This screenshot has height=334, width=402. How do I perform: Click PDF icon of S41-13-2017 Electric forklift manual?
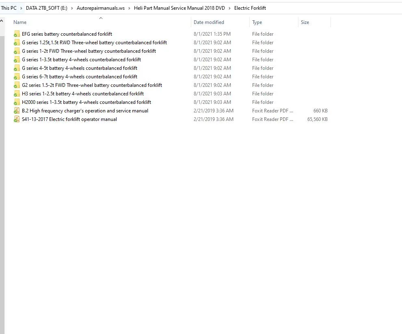tap(17, 119)
